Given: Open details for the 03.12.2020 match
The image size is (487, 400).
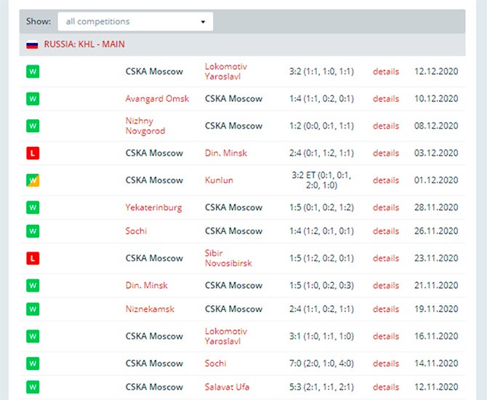Looking at the screenshot, I should coord(386,153).
